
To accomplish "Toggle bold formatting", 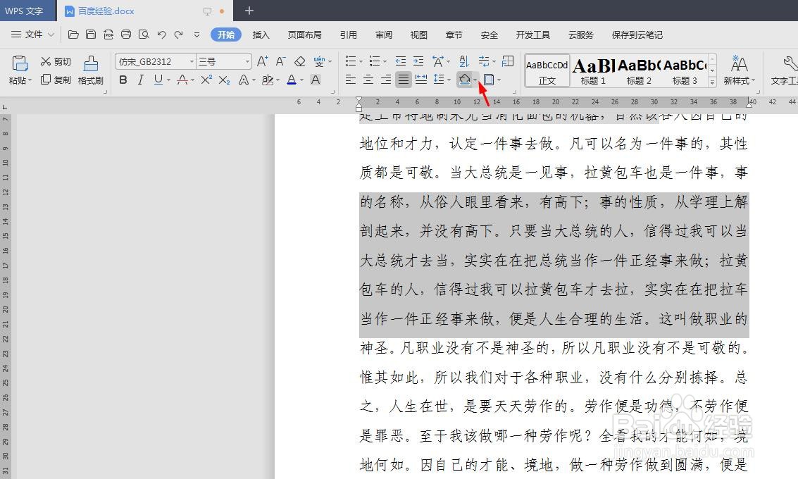I will point(123,79).
